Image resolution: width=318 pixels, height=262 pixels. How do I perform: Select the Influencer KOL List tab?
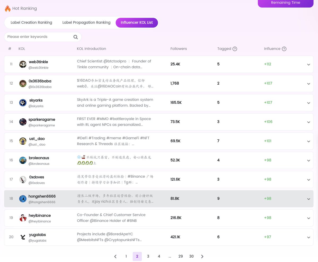137,22
